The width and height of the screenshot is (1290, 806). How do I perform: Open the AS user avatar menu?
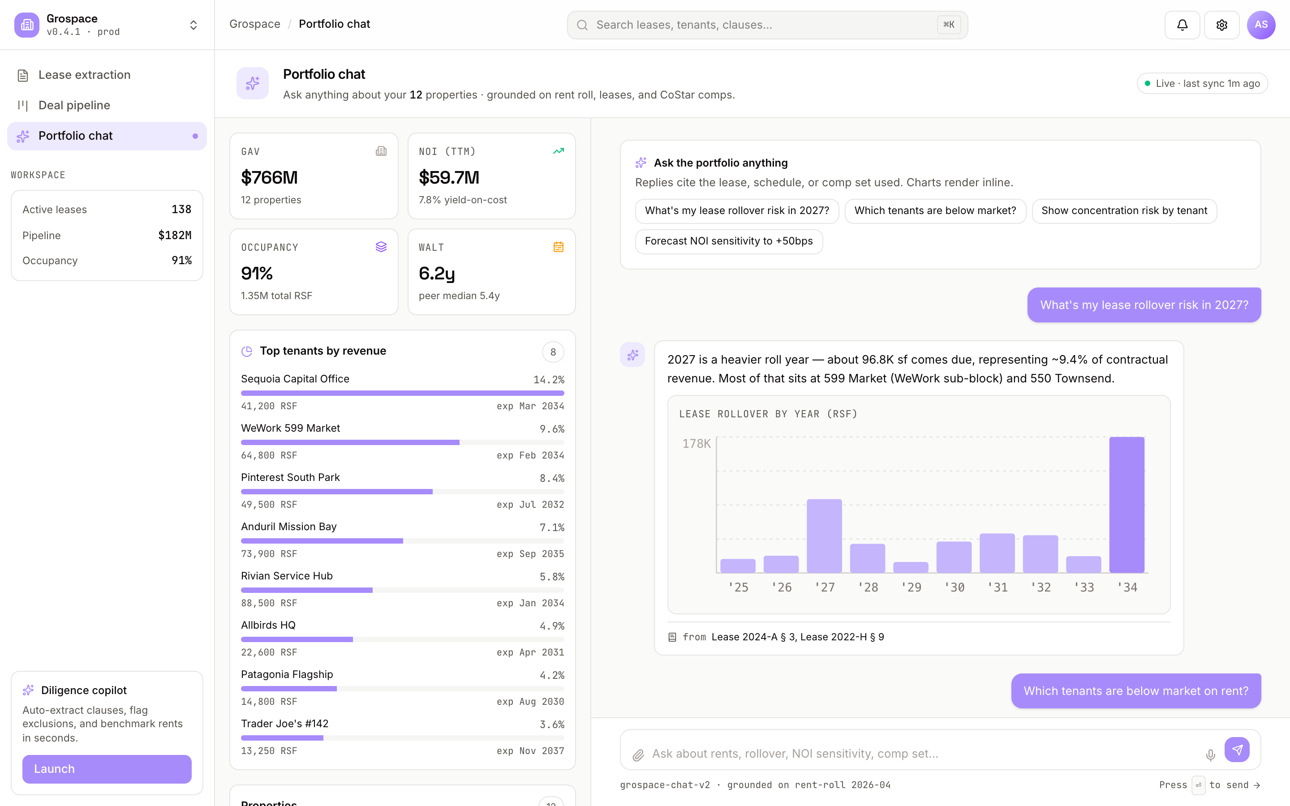point(1261,25)
